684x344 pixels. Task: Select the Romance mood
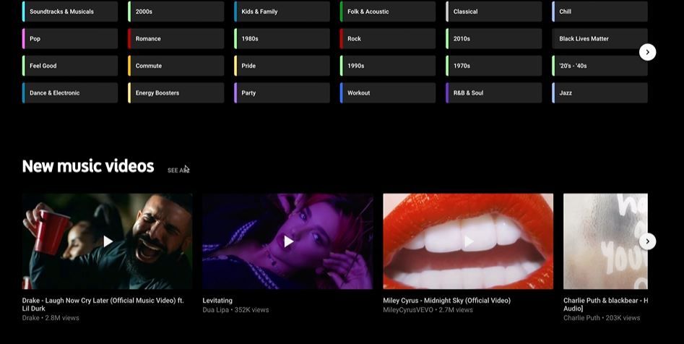click(176, 38)
